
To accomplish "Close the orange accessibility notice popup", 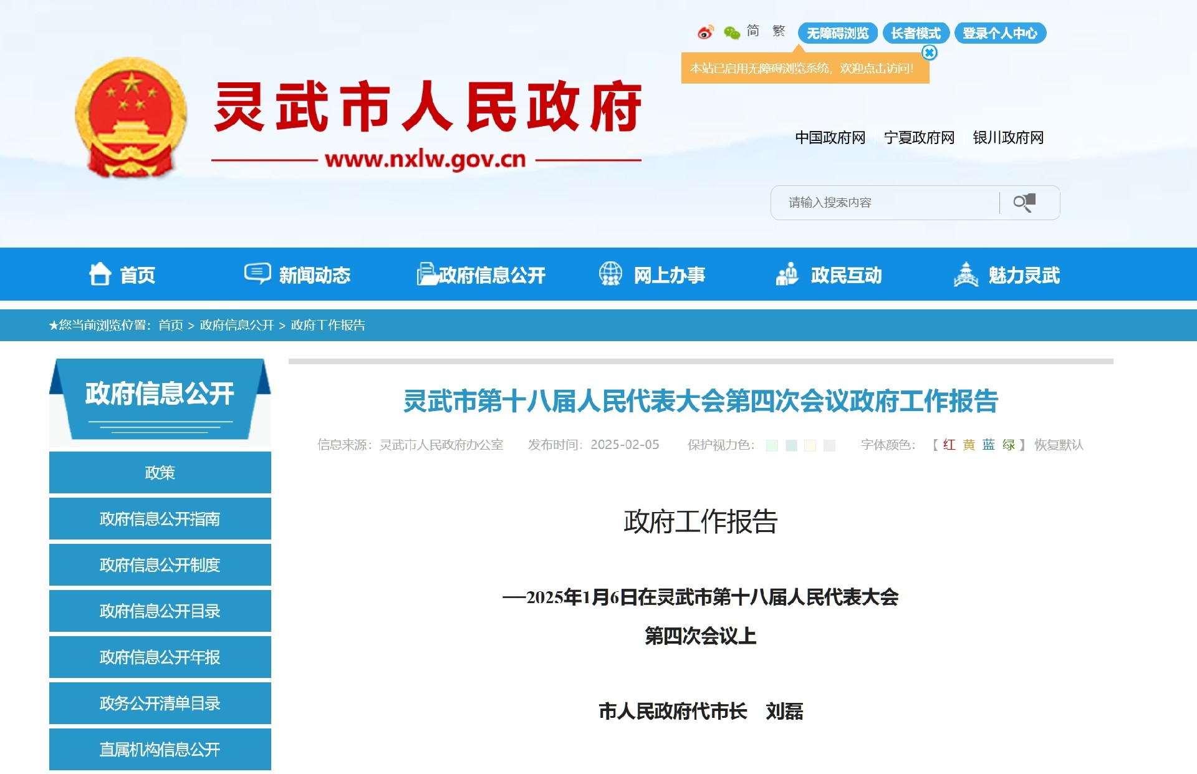I will pos(929,53).
